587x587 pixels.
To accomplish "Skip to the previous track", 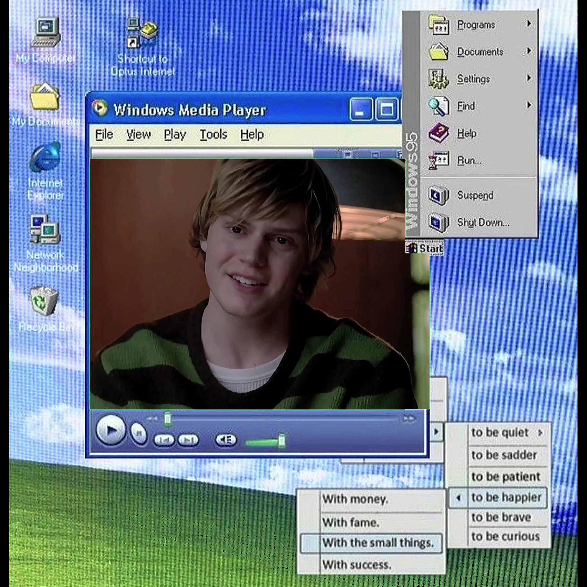I will click(164, 440).
